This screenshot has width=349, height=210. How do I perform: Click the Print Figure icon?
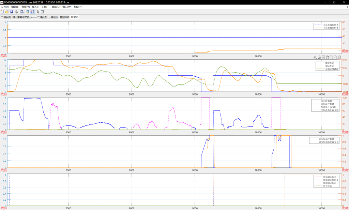[16, 12]
